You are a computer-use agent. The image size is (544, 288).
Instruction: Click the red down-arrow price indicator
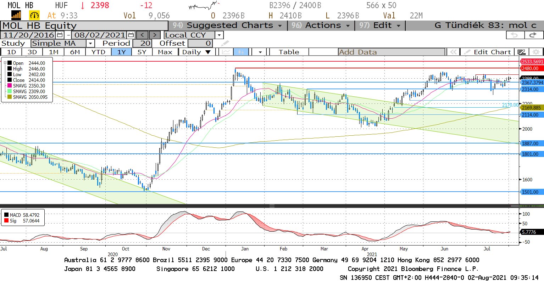83,6
